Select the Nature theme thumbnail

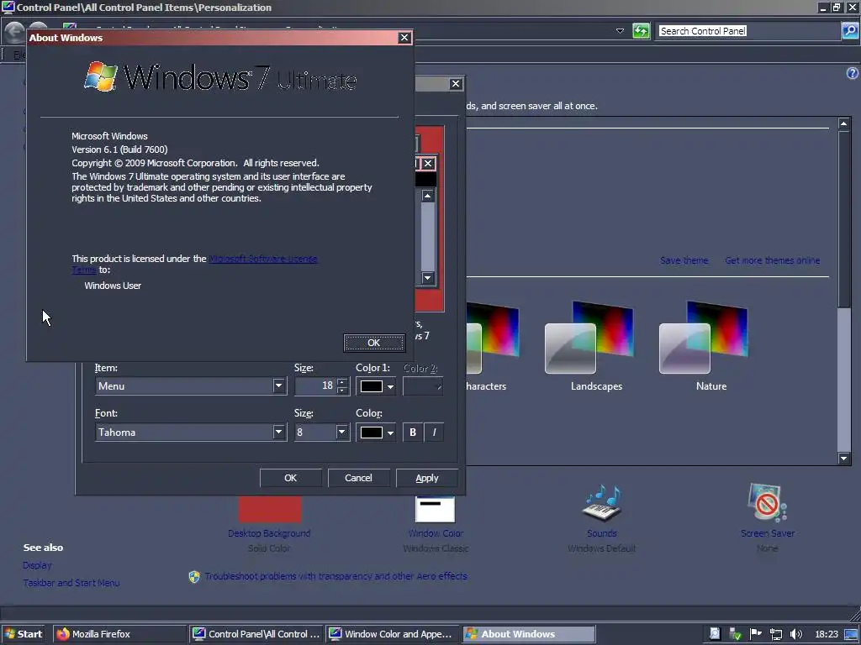tap(704, 338)
